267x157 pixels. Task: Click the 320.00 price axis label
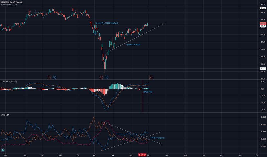point(263,12)
